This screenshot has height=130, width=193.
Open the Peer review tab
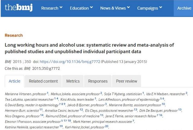pyautogui.click(x=126, y=81)
